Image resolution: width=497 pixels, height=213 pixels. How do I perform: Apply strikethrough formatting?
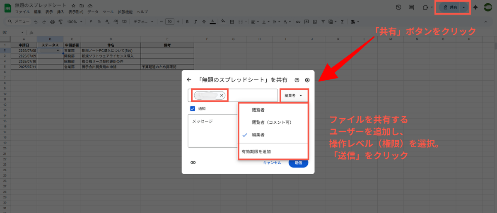[x=204, y=22]
